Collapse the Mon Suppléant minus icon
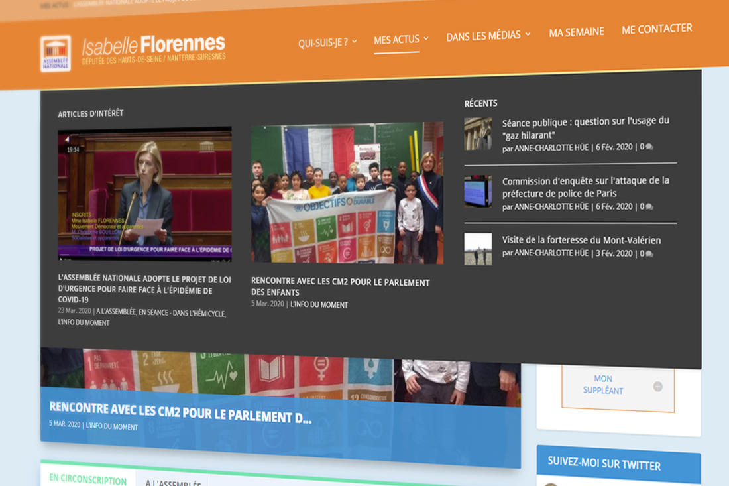Screen dimensions: 729x486 [x=657, y=386]
